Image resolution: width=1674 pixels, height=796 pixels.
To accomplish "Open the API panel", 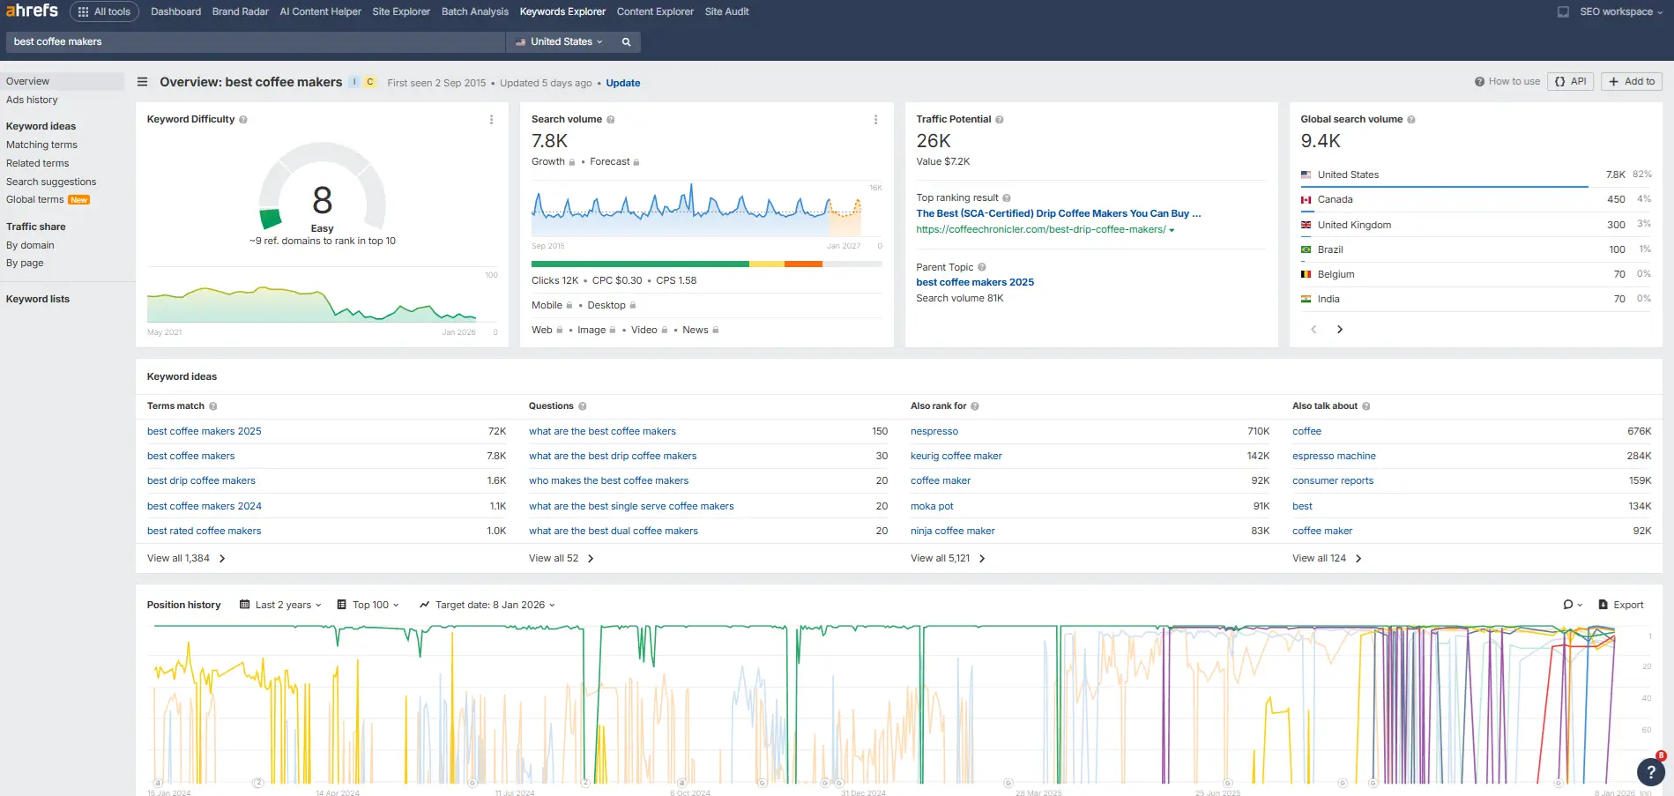I will coord(1570,81).
